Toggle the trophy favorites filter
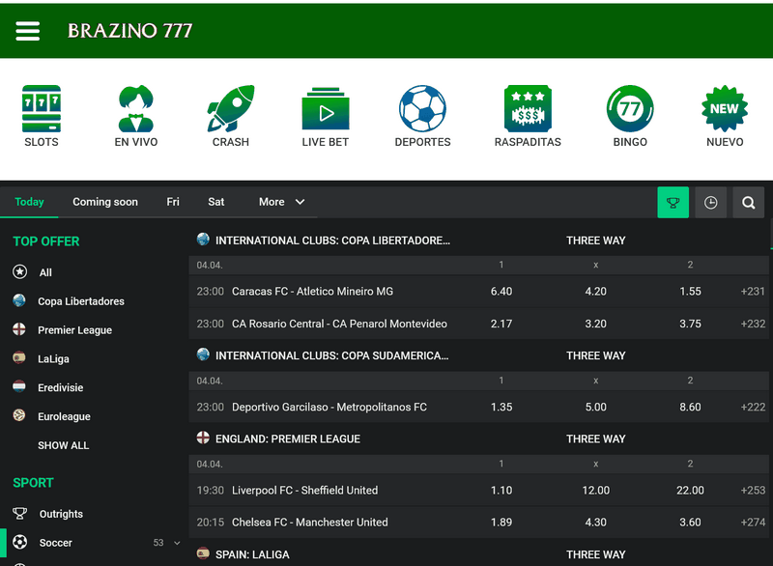 tap(673, 202)
